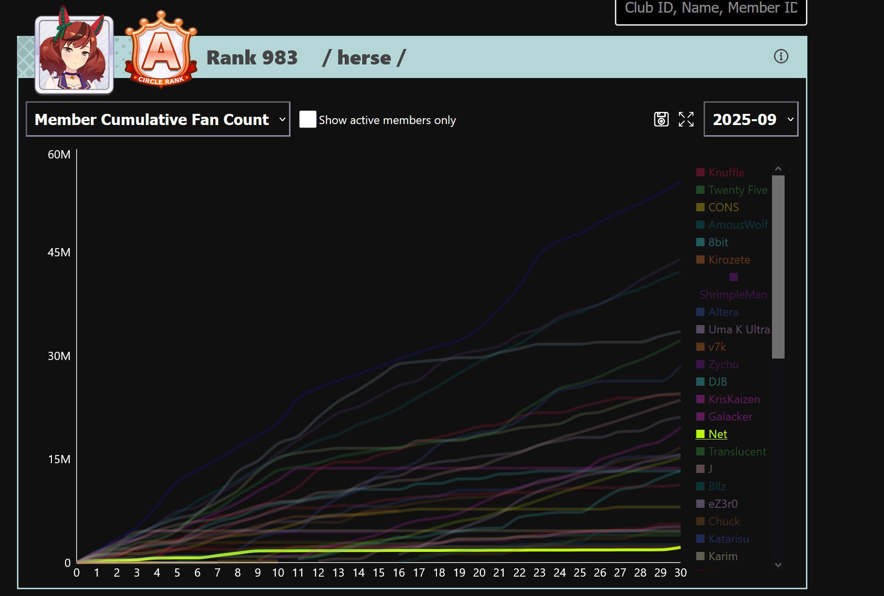884x596 pixels.
Task: Select the KrisKaizen legend entry
Action: pyautogui.click(x=728, y=399)
